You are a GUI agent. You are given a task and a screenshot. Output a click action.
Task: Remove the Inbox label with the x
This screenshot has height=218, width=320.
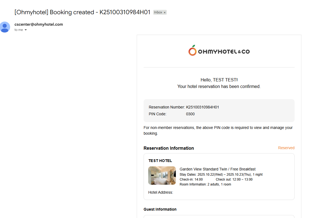(x=165, y=13)
